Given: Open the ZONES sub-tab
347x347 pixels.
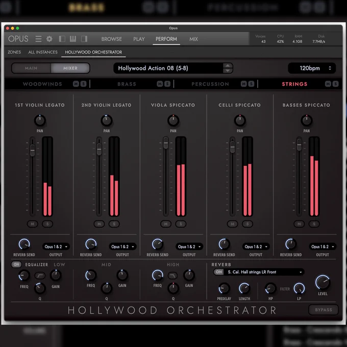Looking at the screenshot, I should [x=14, y=52].
